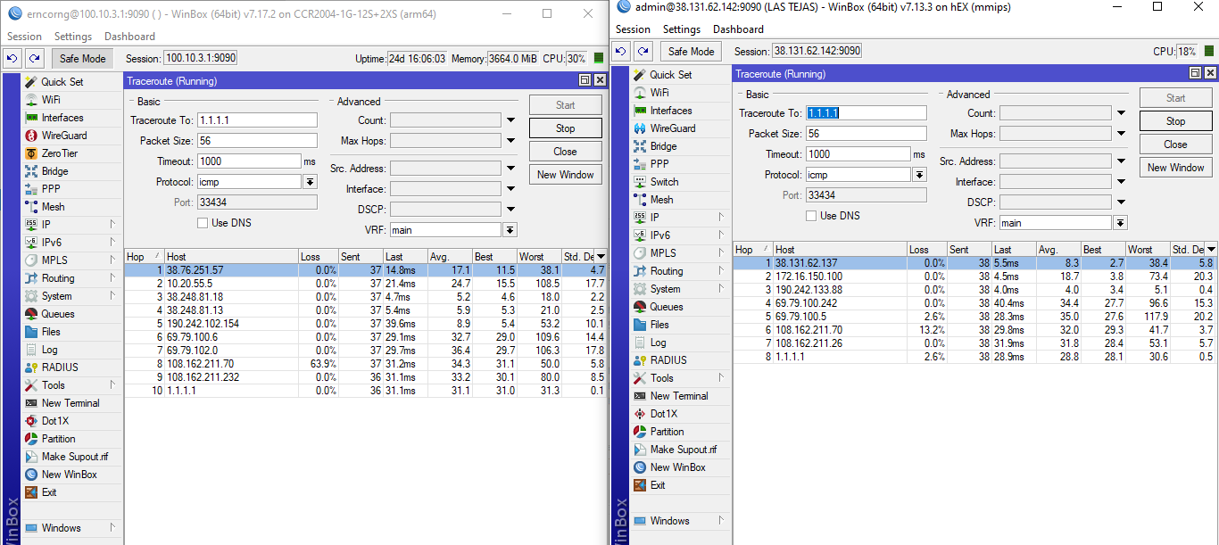Click New Window button in right Traceroute
Screen dimensions: 1219x545
tap(1176, 168)
